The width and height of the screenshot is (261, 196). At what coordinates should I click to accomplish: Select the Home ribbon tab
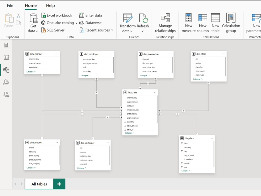coord(31,5)
